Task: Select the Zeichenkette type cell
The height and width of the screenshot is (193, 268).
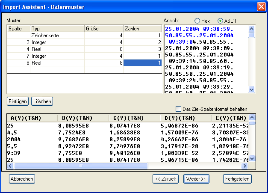Action: [x=57, y=36]
